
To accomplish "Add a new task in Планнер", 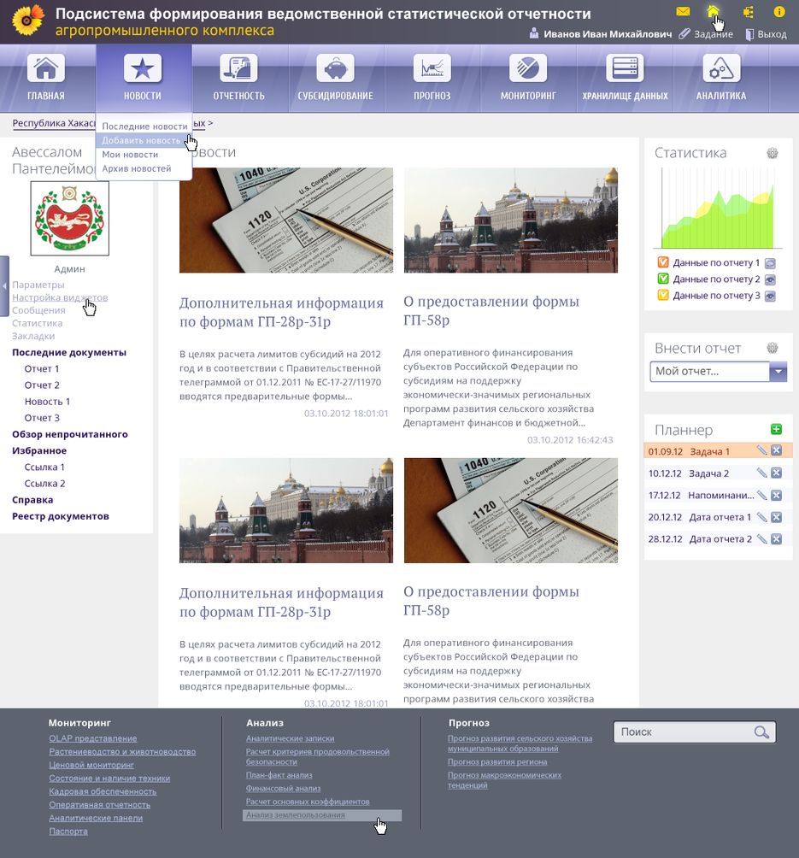I will [776, 429].
